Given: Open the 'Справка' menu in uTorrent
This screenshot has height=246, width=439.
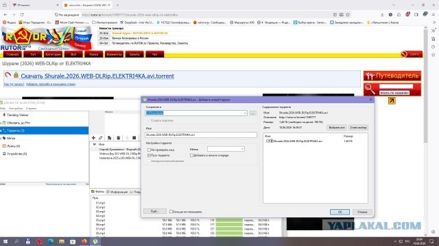Looking at the screenshot, I should click(x=31, y=108).
